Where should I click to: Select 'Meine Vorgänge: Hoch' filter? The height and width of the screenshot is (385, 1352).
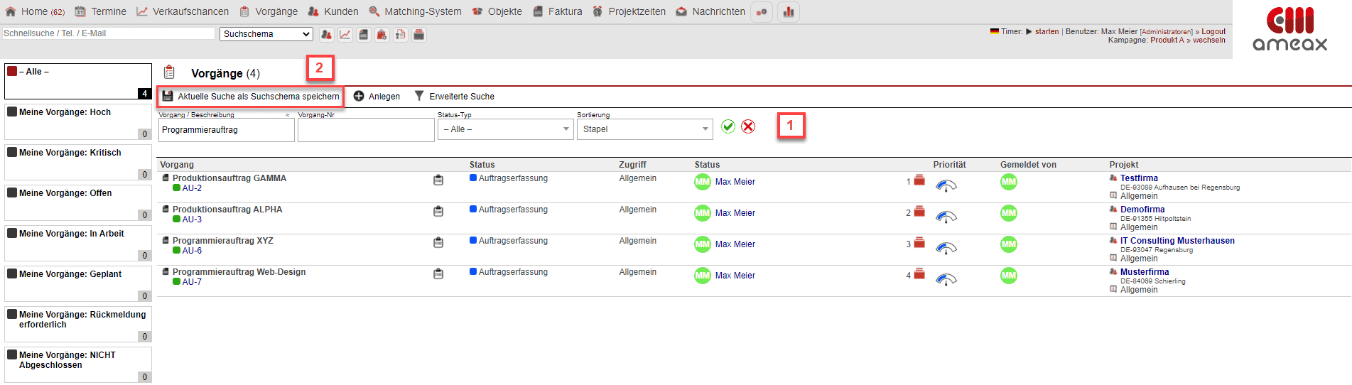[x=77, y=121]
